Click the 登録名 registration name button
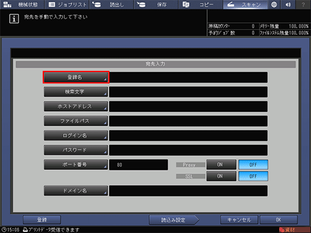Viewport: 311px width, 233px height. click(x=76, y=77)
